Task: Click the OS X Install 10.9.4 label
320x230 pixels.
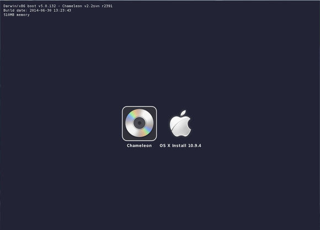Action: tap(180, 146)
